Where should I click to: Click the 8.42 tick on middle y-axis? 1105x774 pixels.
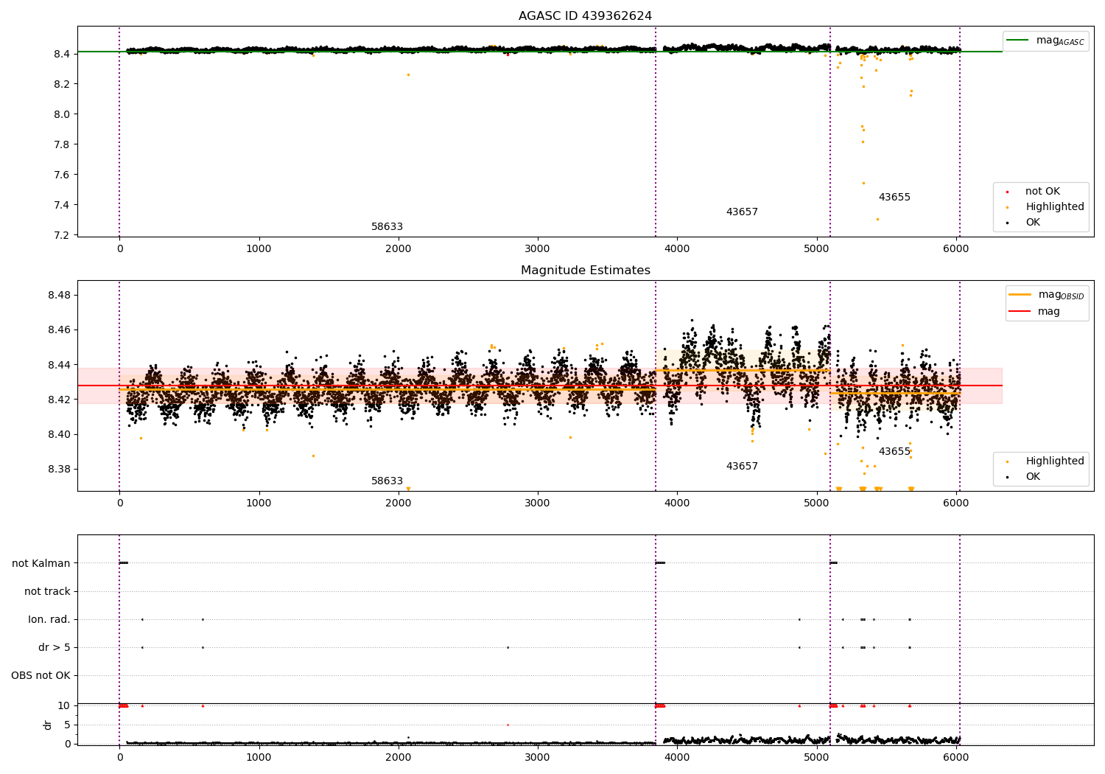60,400
